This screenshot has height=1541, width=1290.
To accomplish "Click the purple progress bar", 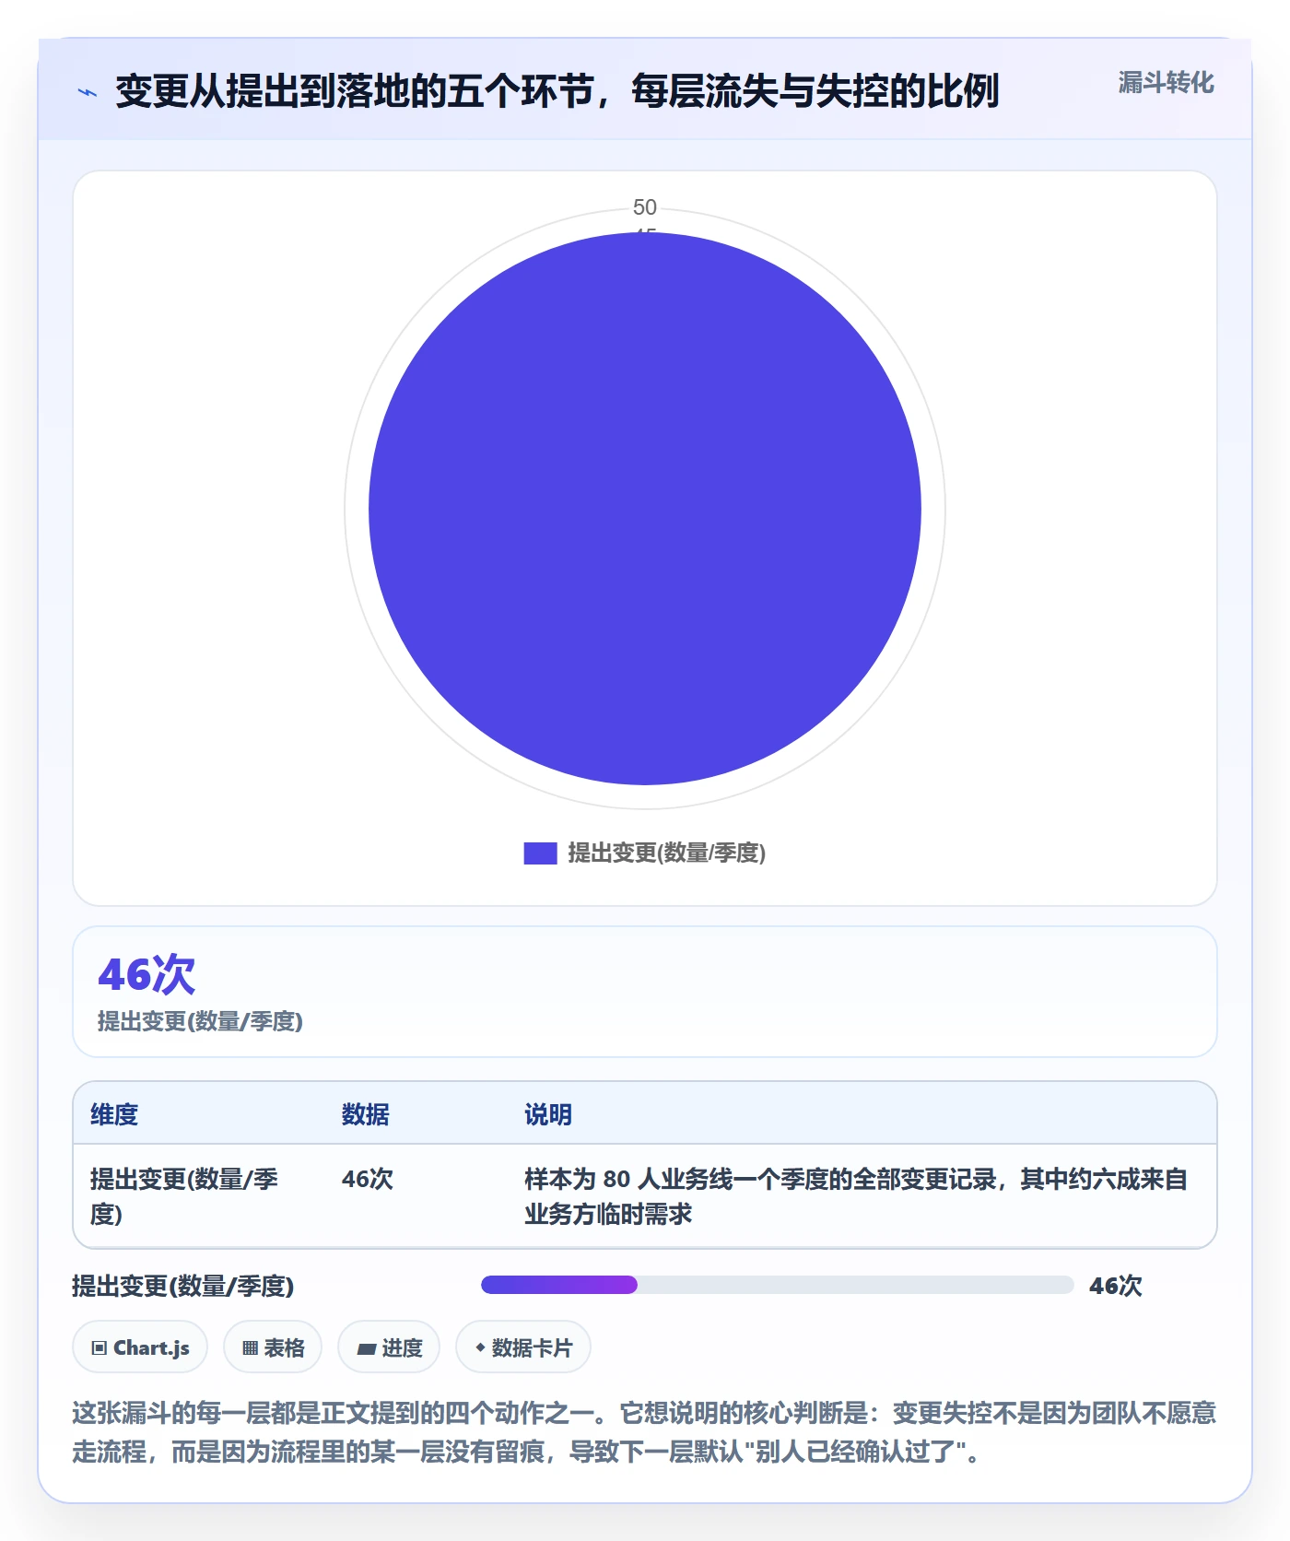I will click(x=559, y=1285).
